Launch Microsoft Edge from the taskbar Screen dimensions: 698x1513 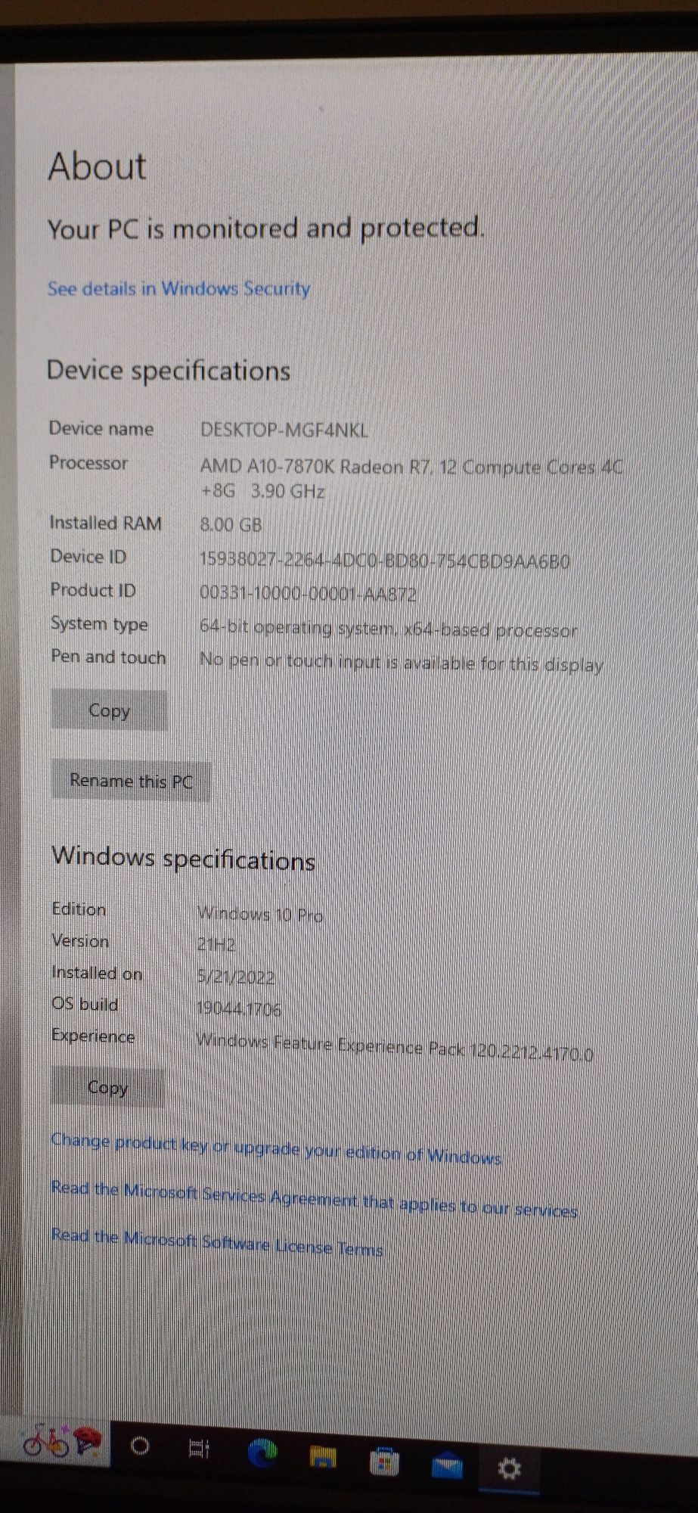coord(262,1452)
